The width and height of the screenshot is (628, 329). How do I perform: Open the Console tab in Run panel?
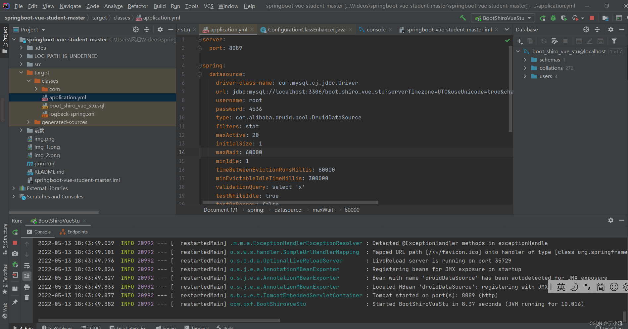[39, 232]
